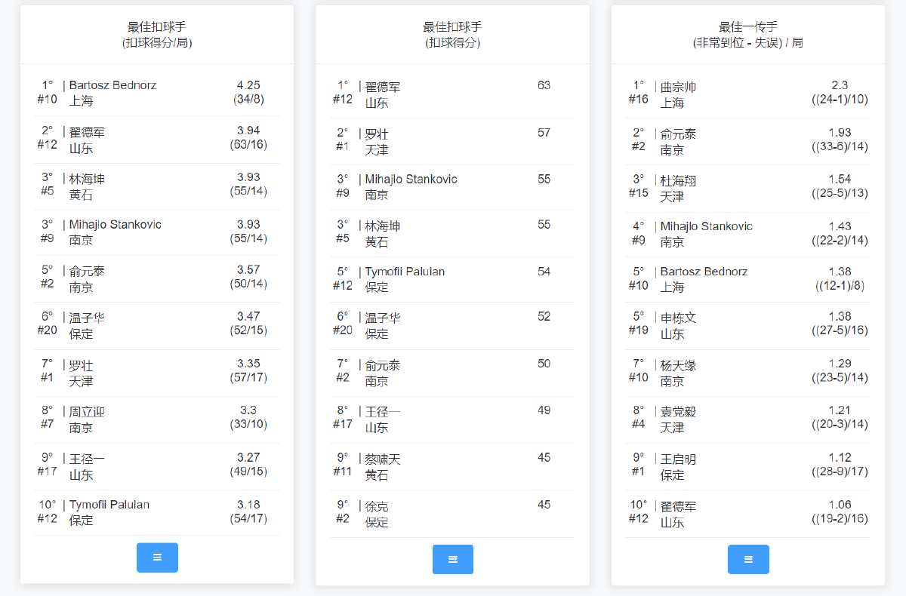Viewport: 906px width, 596px height.
Task: Click player name 杜海翔
Action: pyautogui.click(x=678, y=181)
